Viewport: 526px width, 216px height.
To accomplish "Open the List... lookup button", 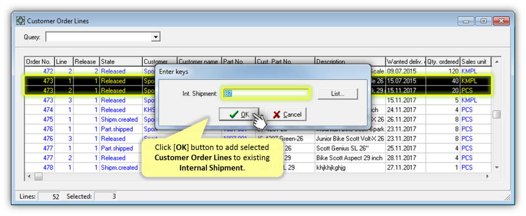I will tap(337, 93).
